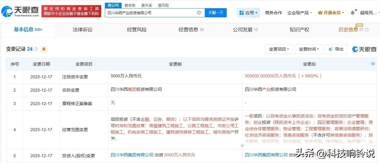Click 四川华西集团投资有限公司 in 变更前 column
The image size is (380, 163).
136,89
